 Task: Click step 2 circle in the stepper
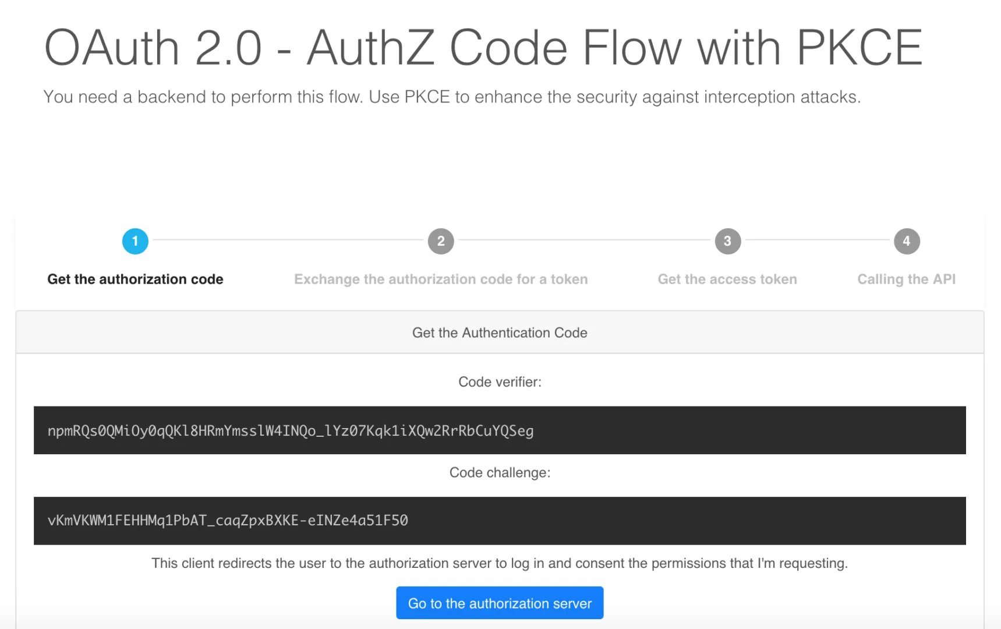[441, 241]
